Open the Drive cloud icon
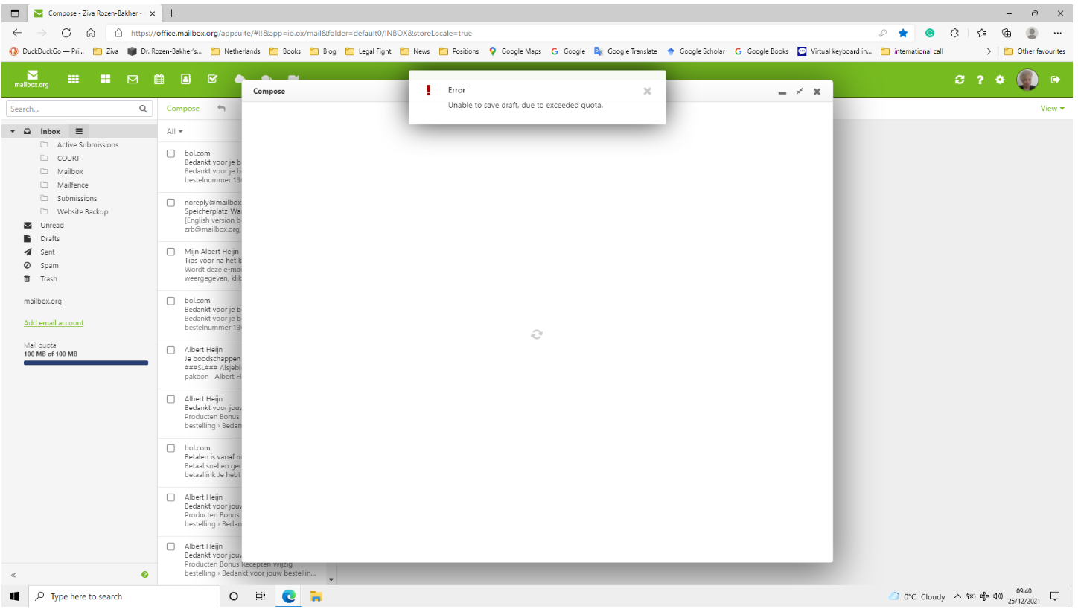 tap(240, 79)
